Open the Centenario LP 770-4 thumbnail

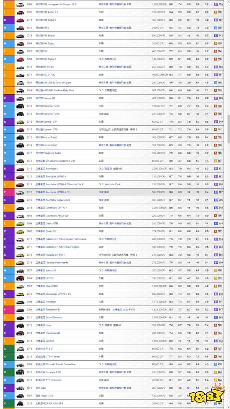point(20,208)
